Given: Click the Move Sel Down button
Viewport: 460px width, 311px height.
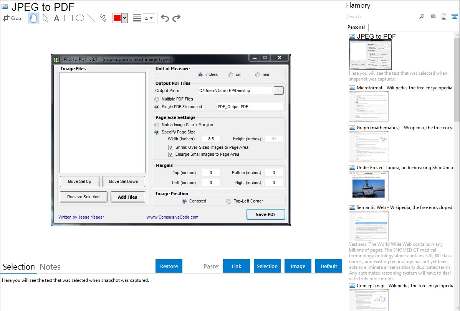Looking at the screenshot, I should [124, 181].
